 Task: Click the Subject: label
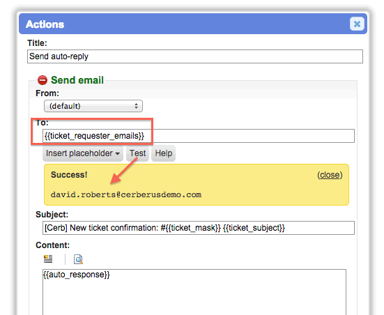coord(52,215)
